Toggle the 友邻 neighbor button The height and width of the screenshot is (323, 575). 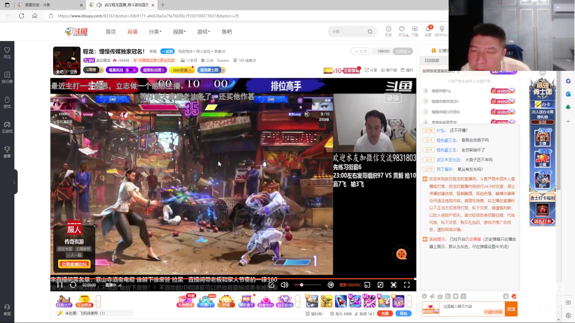[361, 51]
